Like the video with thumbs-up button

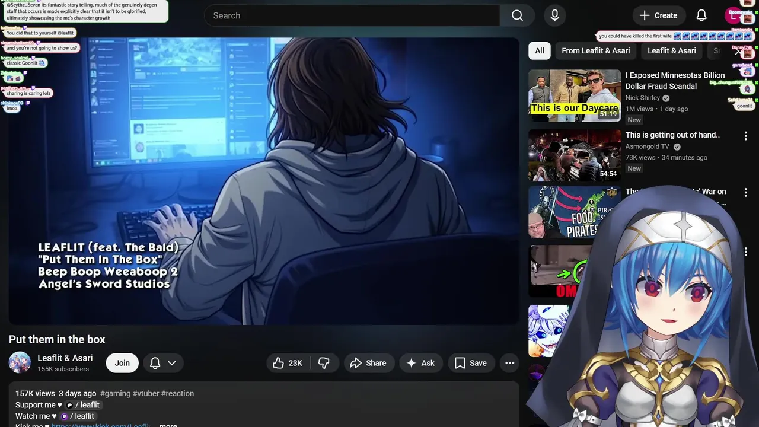click(288, 363)
